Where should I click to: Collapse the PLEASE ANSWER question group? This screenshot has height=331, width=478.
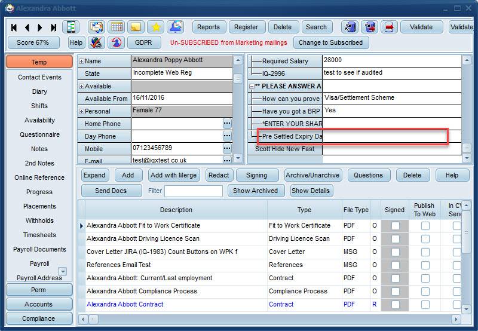tap(252, 86)
